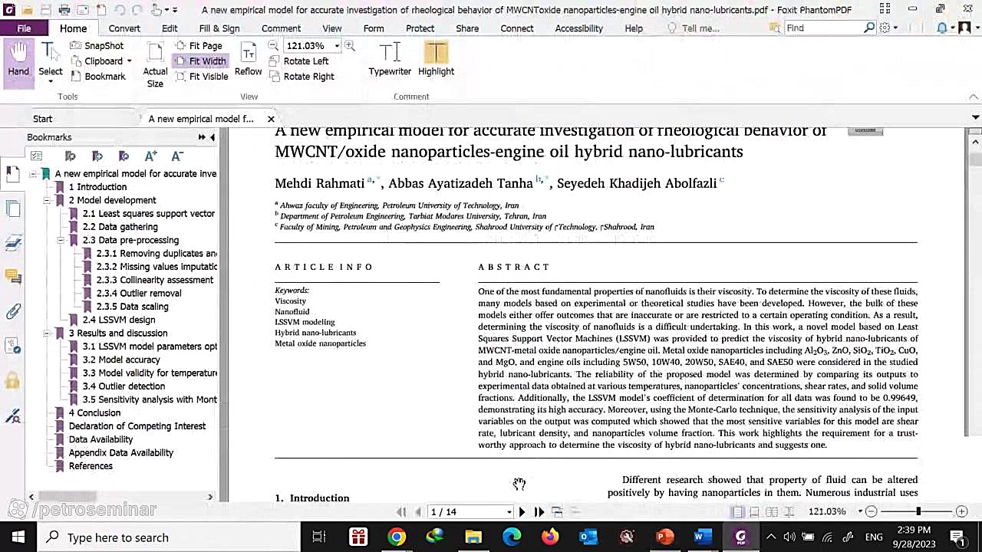982x552 pixels.
Task: Go to '1 Introduction' bookmark
Action: pyautogui.click(x=97, y=187)
